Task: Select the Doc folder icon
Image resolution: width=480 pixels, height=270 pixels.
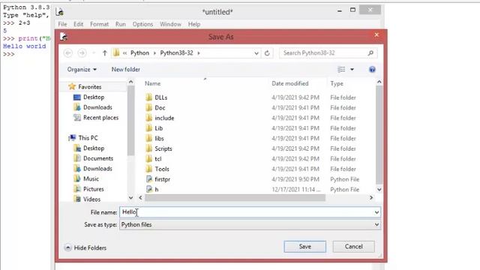Action: point(149,108)
